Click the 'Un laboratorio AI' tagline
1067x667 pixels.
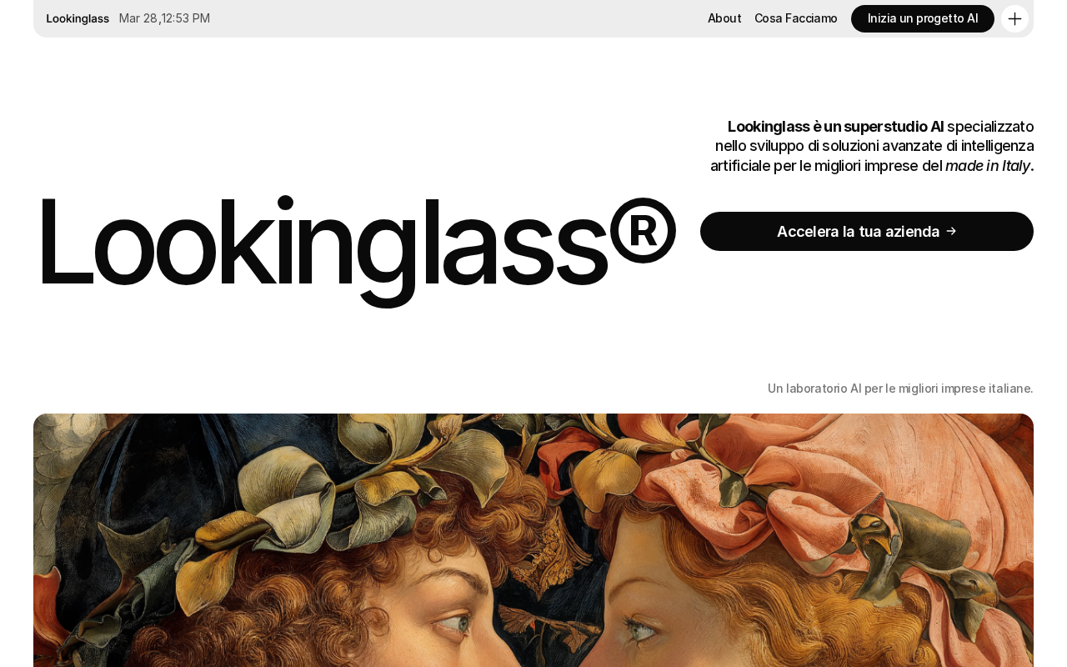click(x=900, y=389)
